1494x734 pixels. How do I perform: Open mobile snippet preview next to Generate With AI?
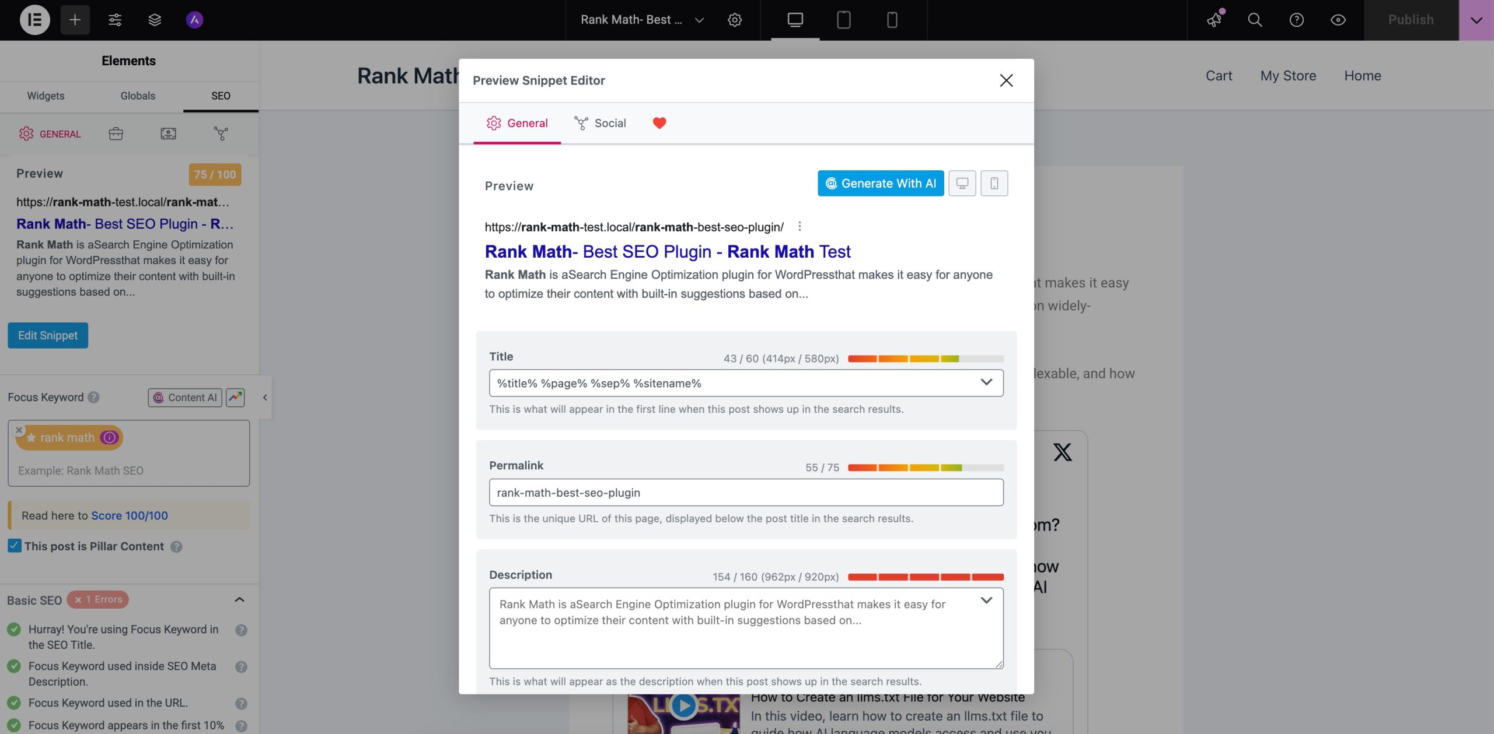click(994, 183)
